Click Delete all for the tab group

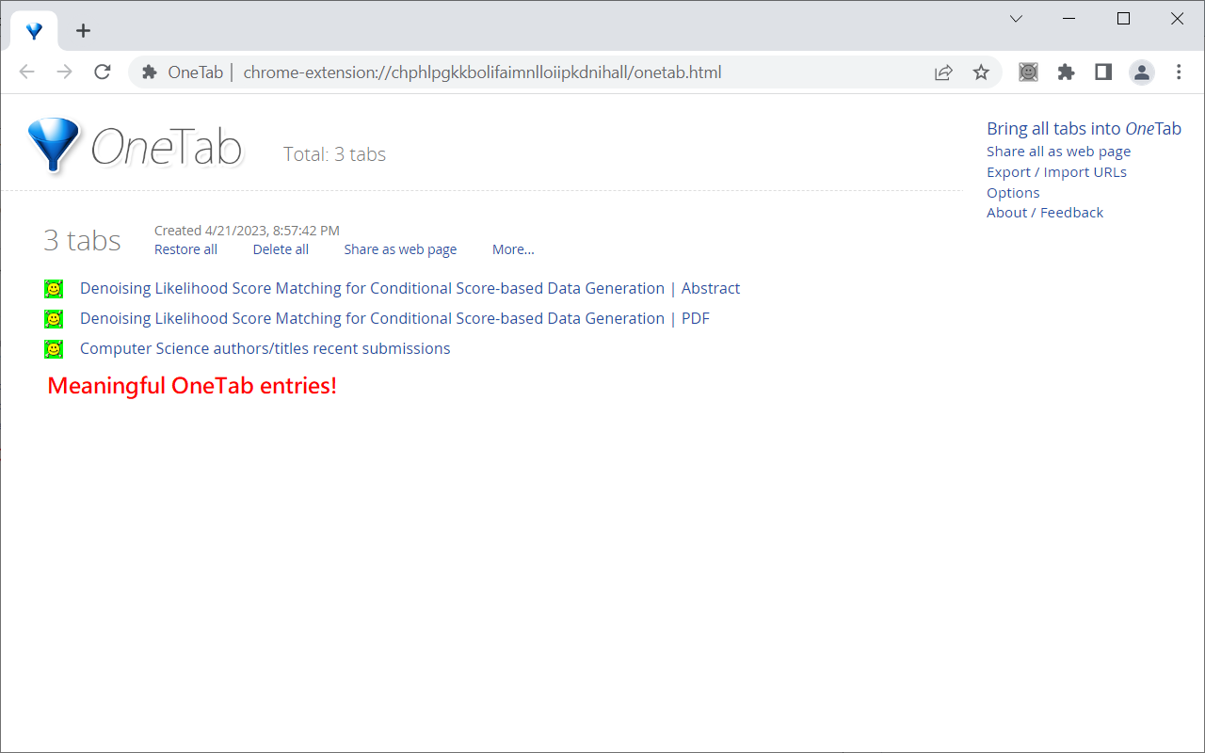click(281, 249)
